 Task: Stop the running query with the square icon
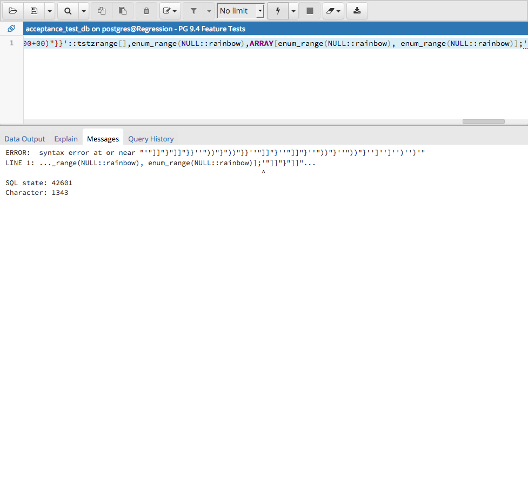click(x=310, y=11)
